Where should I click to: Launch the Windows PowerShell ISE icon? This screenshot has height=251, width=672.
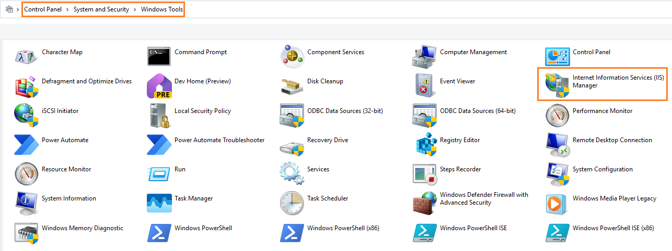(425, 232)
